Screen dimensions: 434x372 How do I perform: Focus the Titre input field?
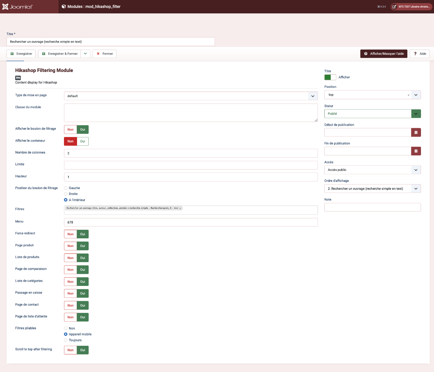(x=111, y=42)
